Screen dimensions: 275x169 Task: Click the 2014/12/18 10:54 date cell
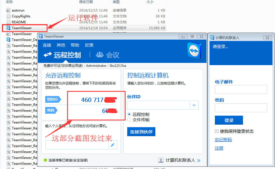(93, 28)
